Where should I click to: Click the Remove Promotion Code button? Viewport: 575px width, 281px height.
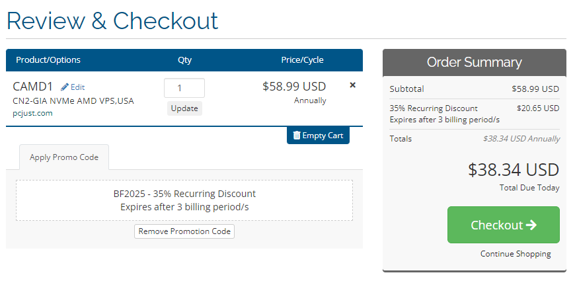pyautogui.click(x=184, y=231)
